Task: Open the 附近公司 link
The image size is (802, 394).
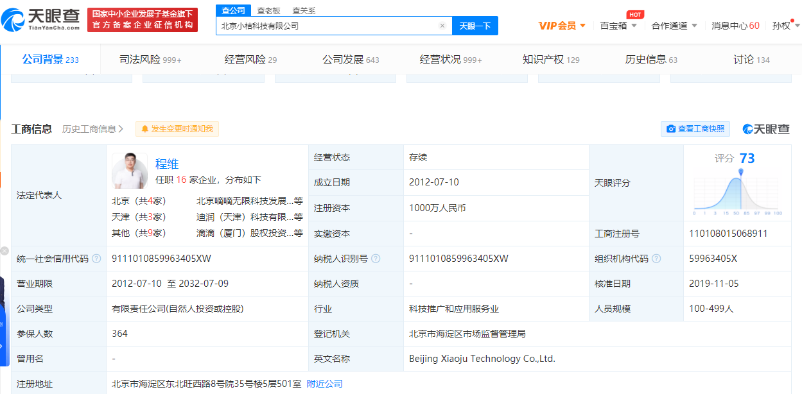Action: point(324,384)
